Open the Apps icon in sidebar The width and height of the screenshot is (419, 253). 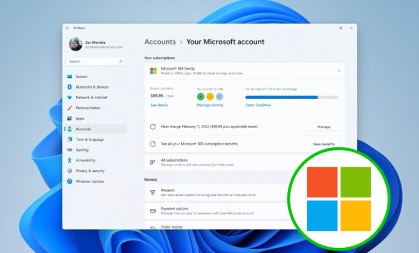point(69,118)
